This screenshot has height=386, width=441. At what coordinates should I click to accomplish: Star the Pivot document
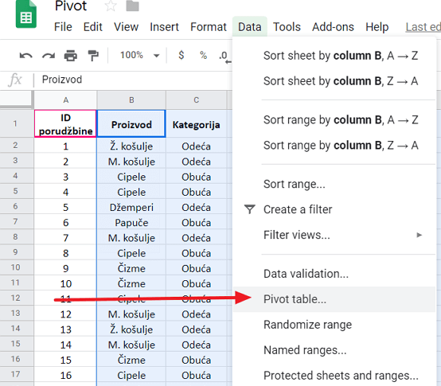(x=111, y=6)
